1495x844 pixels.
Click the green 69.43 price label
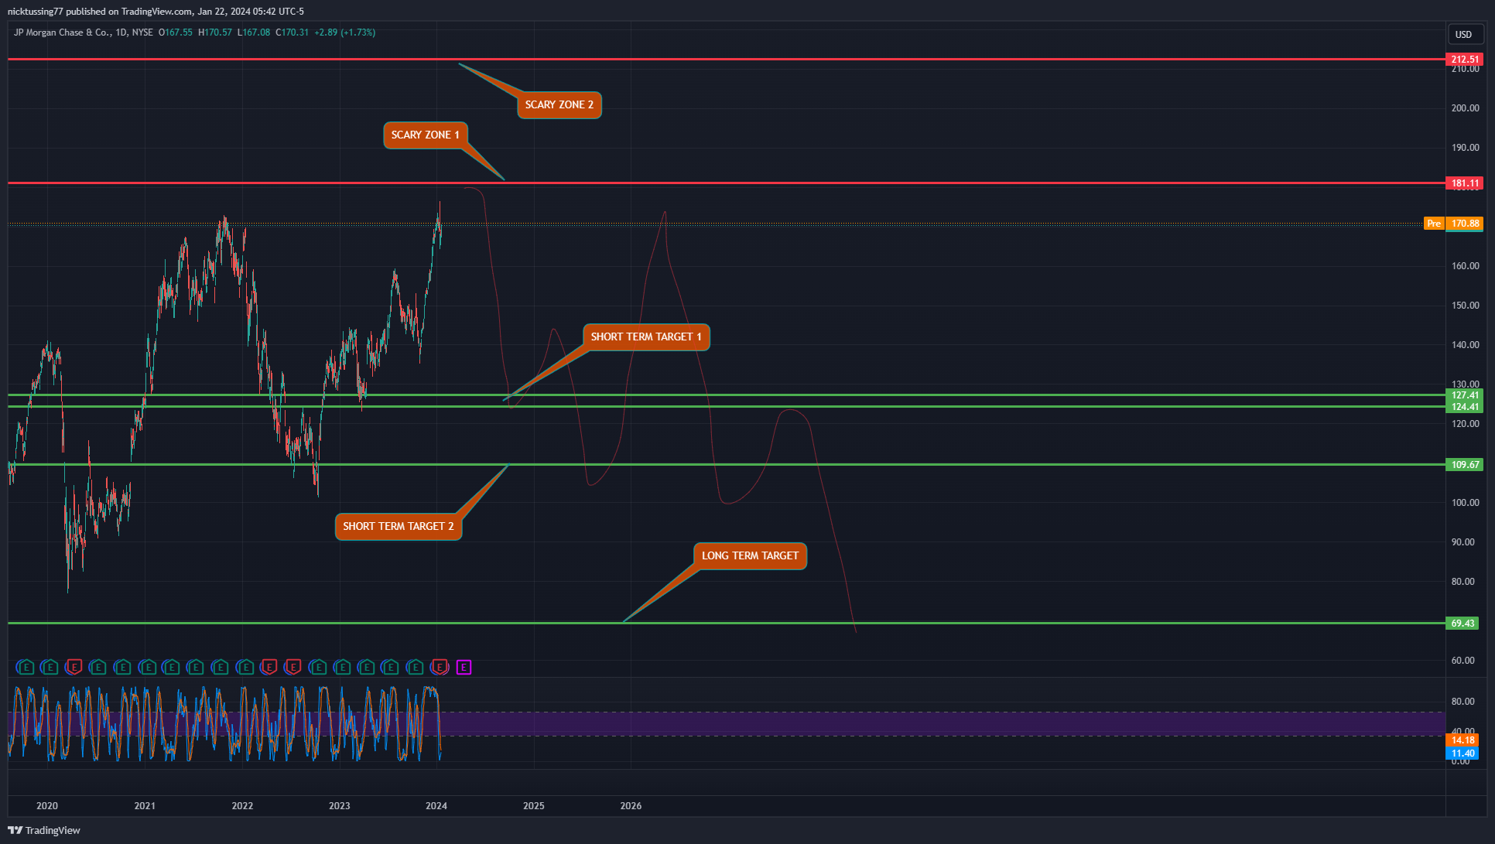point(1462,623)
